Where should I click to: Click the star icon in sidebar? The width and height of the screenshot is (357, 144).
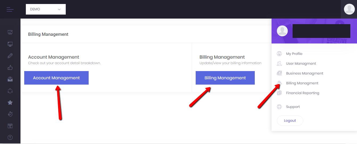(x=10, y=103)
